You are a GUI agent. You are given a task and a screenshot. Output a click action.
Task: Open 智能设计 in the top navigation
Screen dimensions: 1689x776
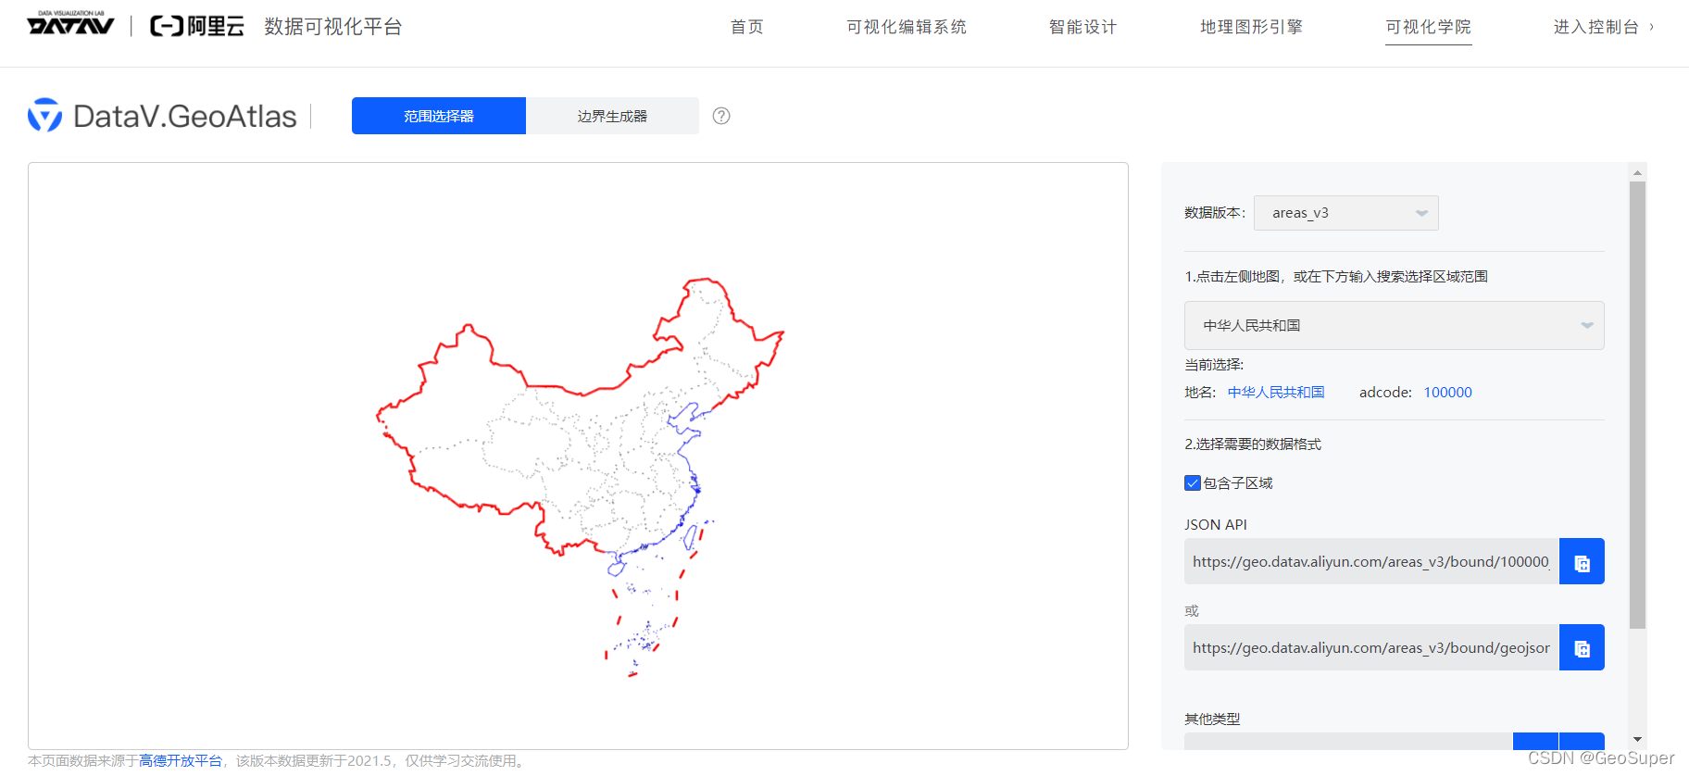(1083, 27)
